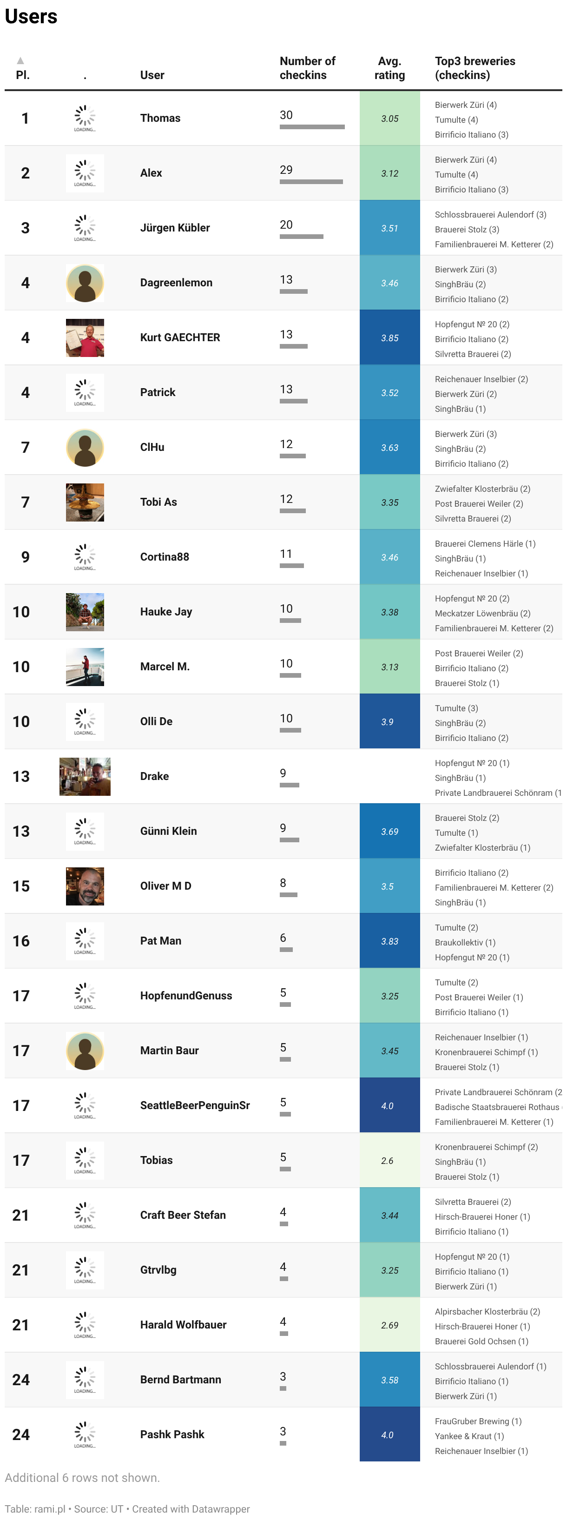
Task: Click Thomas's loading avatar icon
Action: point(85,119)
